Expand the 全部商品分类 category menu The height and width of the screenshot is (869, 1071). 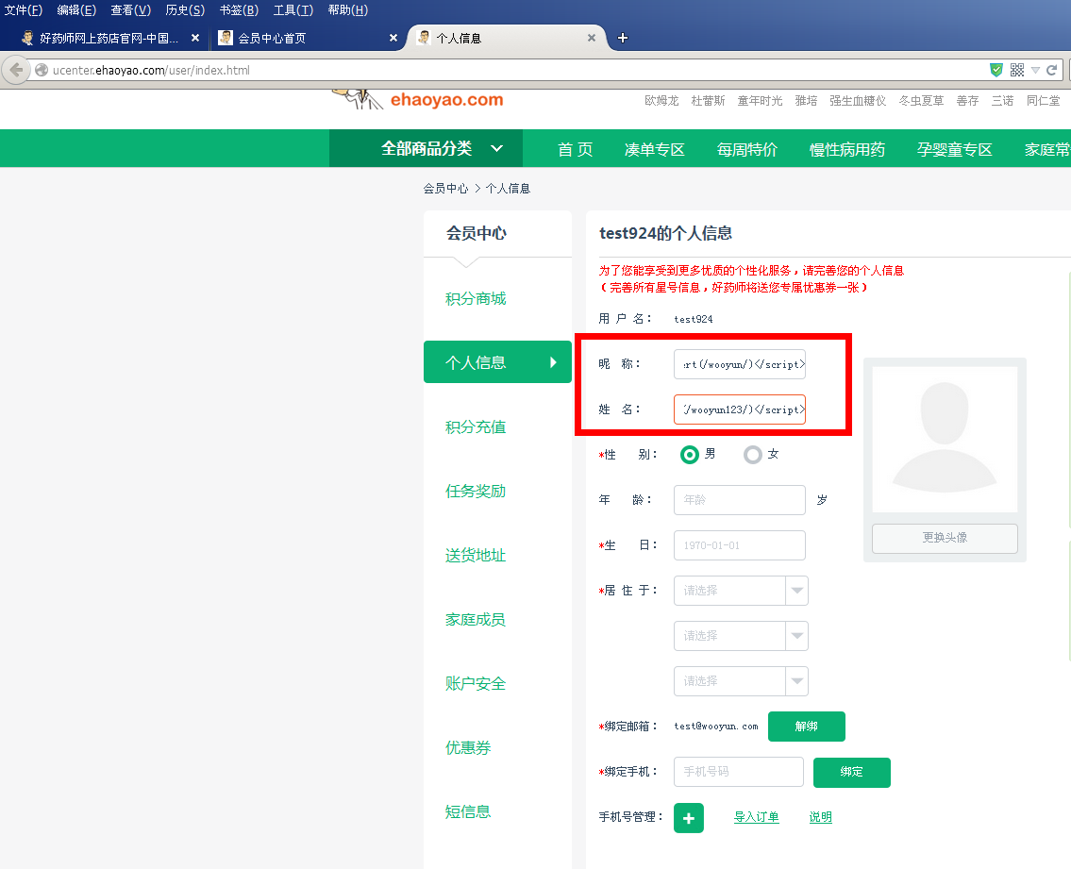tap(427, 148)
